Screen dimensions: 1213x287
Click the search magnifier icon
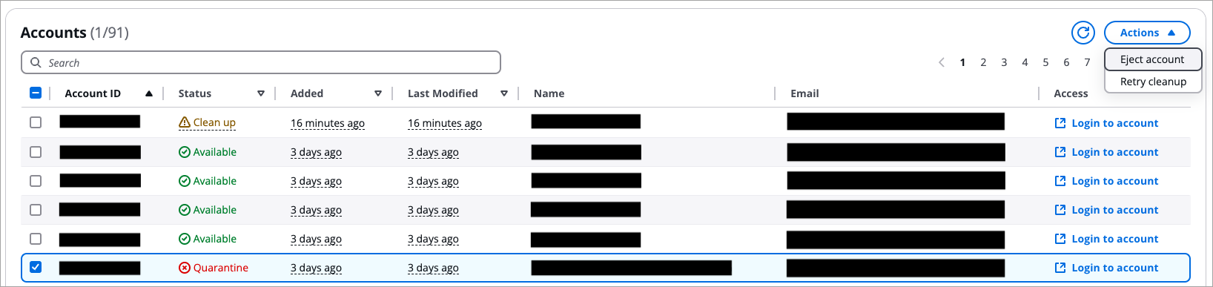tap(36, 62)
